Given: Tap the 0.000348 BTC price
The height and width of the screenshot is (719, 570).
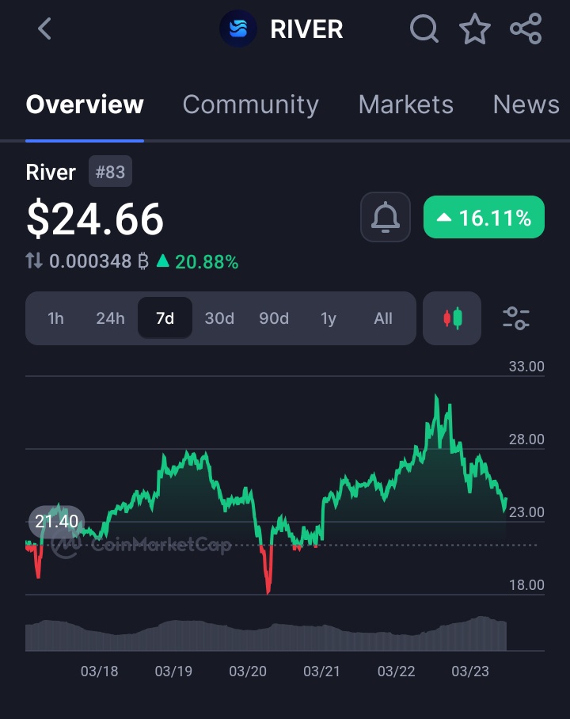Looking at the screenshot, I should coord(99,261).
